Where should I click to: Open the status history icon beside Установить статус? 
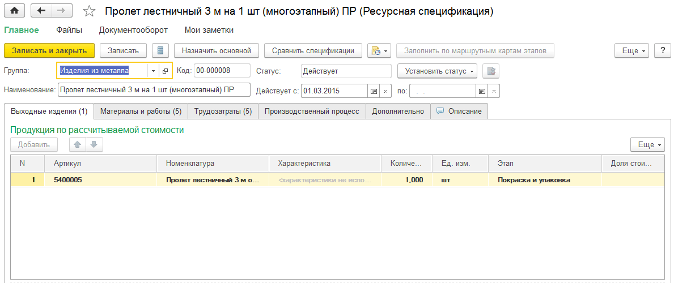pyautogui.click(x=491, y=71)
